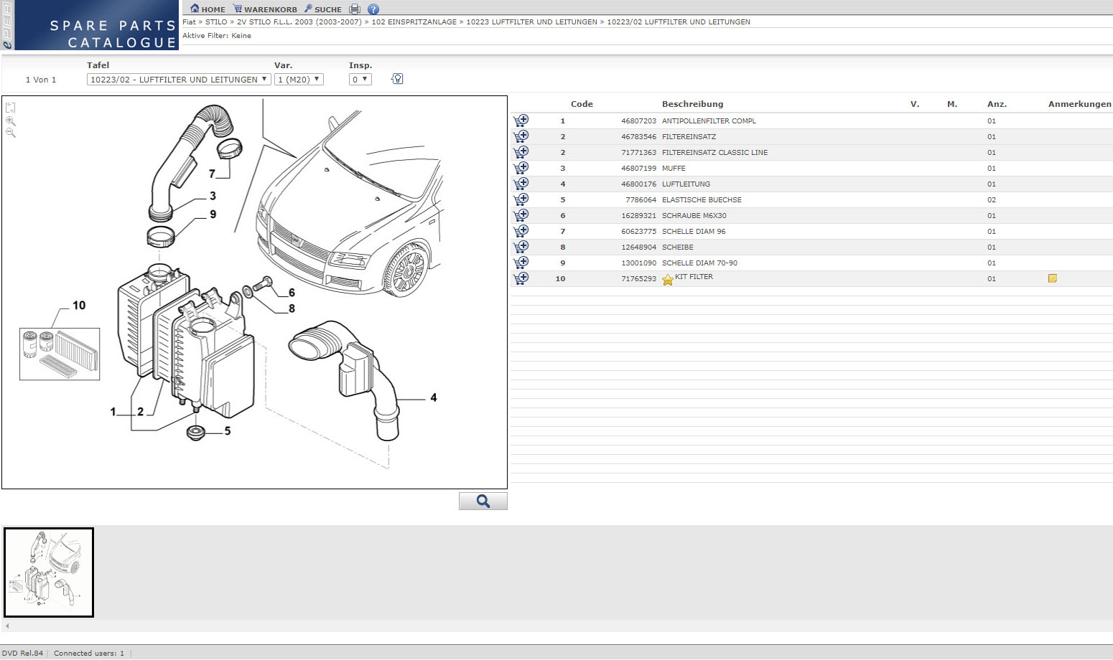This screenshot has width=1113, height=660.
Task: Expand the Var. dropdown showing 1 (M20)
Action: (299, 80)
